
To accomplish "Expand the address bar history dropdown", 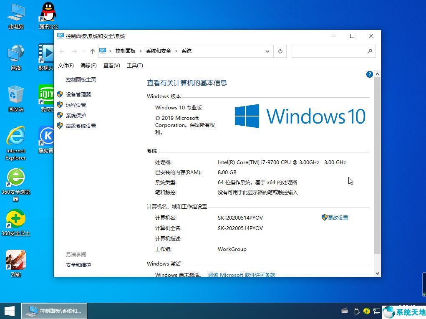I will [267, 51].
